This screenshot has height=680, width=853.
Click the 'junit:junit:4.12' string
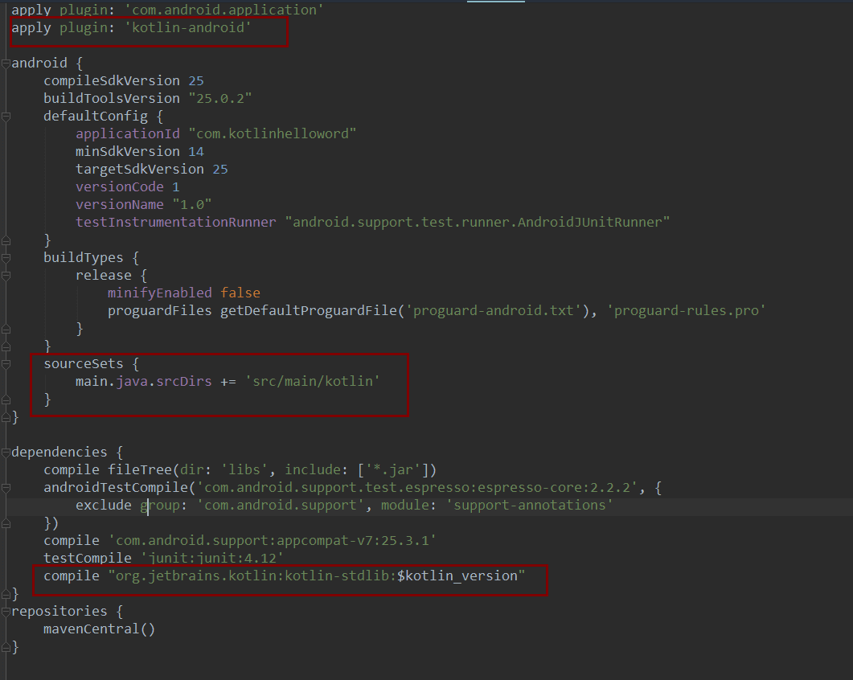pyautogui.click(x=211, y=558)
